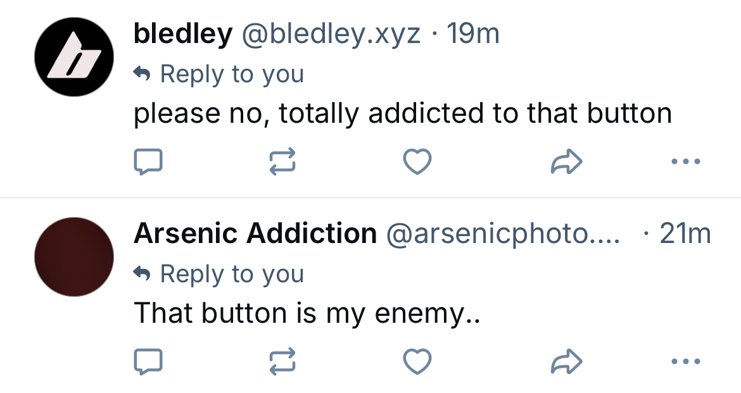Visit bledley display name profile link
The width and height of the screenshot is (741, 393).
pyautogui.click(x=183, y=34)
